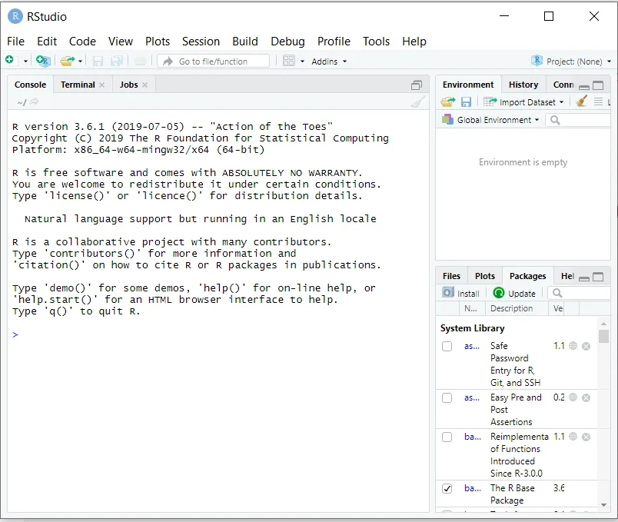618x522 pixels.
Task: Click the open file folder icon in main toolbar
Action: pyautogui.click(x=68, y=61)
